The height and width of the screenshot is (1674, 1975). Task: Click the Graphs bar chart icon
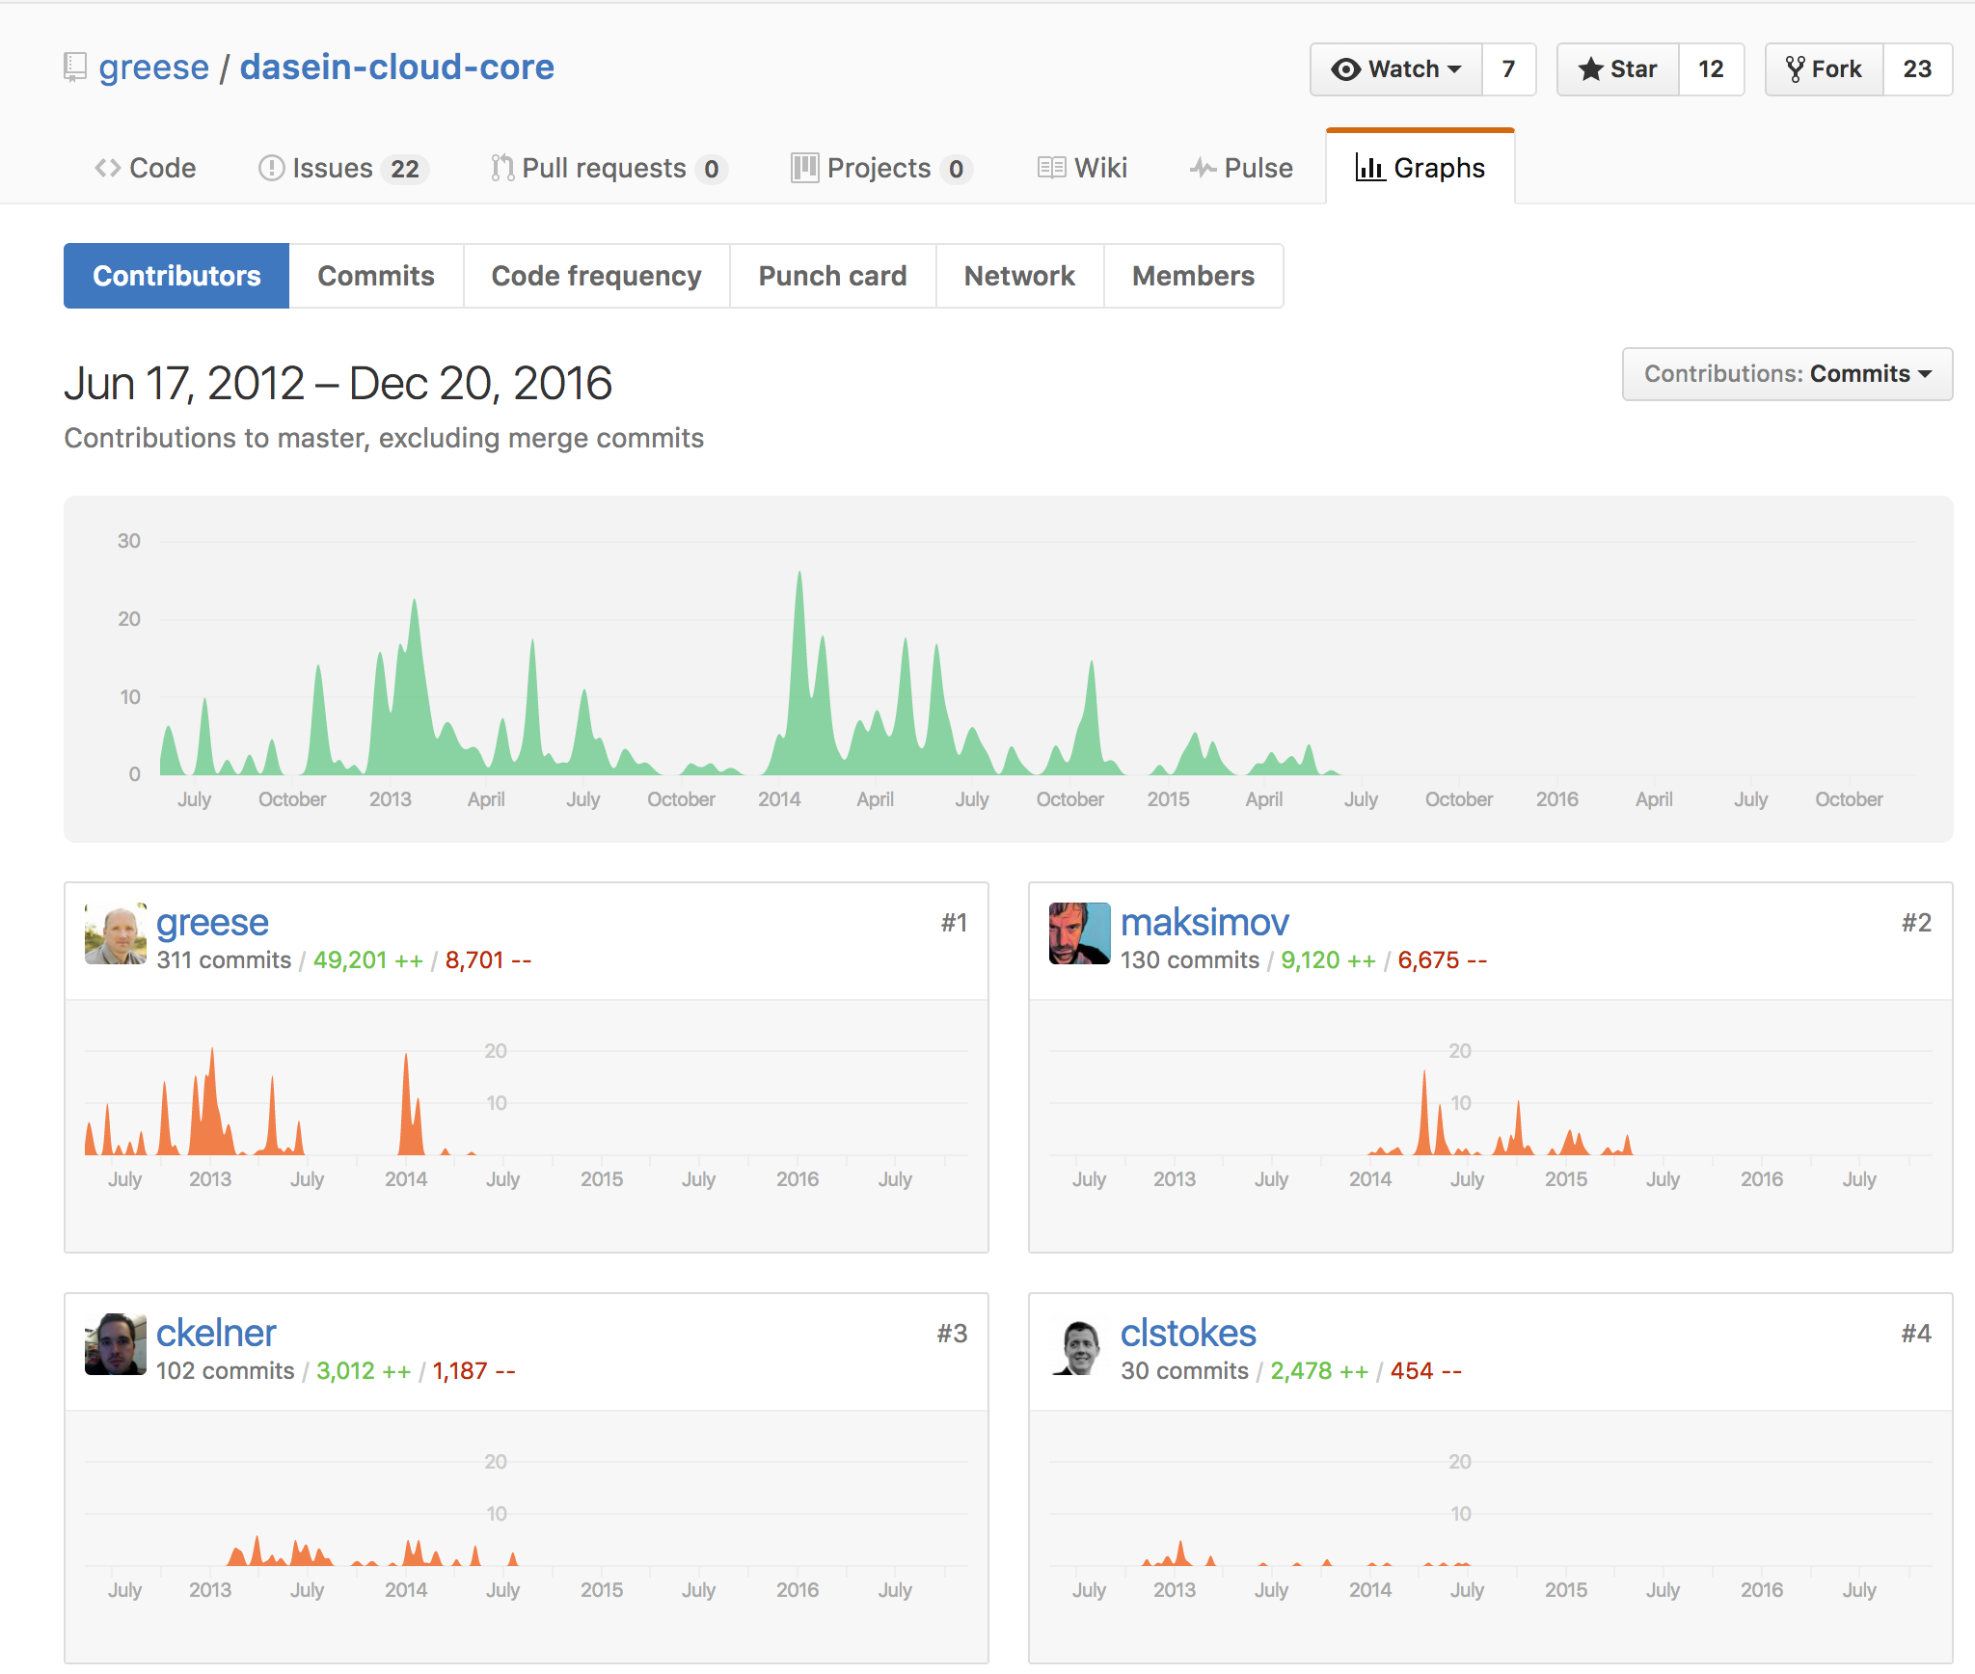point(1369,168)
